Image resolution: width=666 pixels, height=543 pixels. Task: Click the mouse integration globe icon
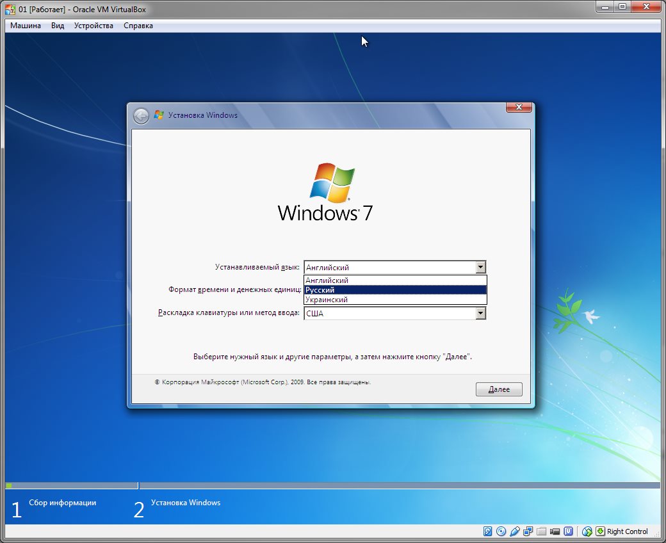pyautogui.click(x=587, y=531)
